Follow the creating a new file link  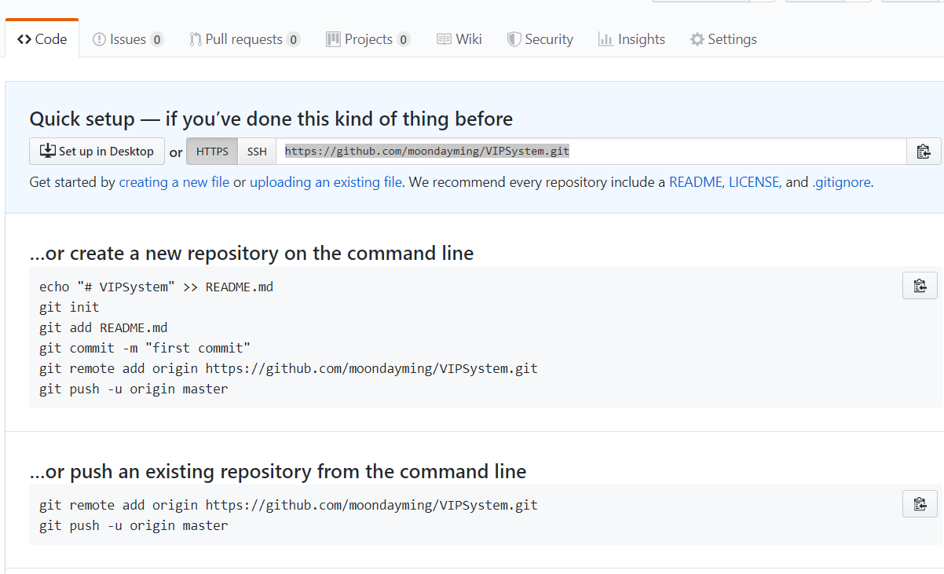click(x=174, y=182)
